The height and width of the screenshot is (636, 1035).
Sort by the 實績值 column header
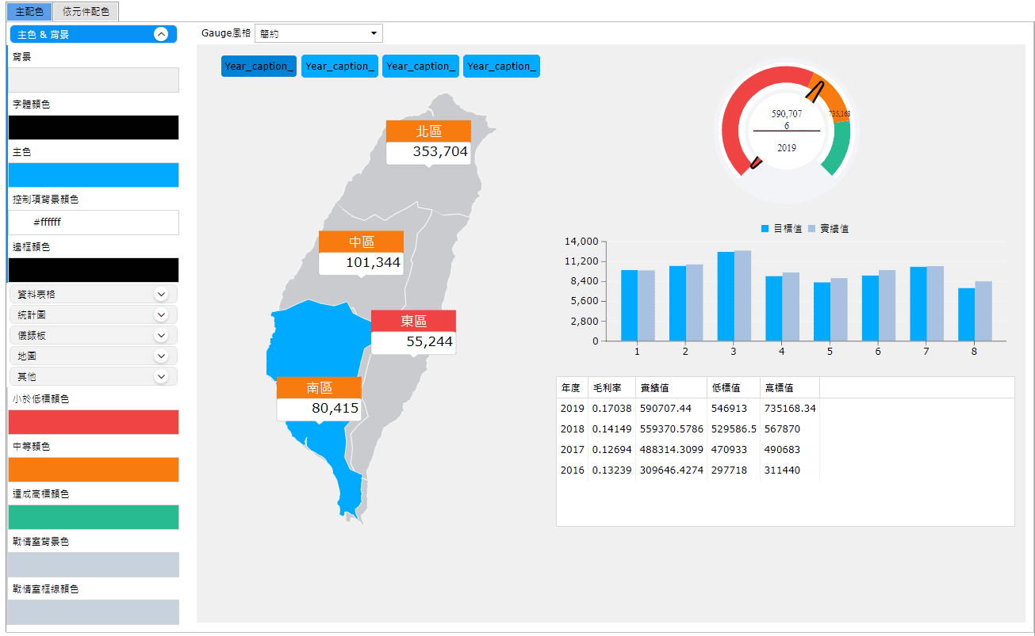[x=671, y=388]
